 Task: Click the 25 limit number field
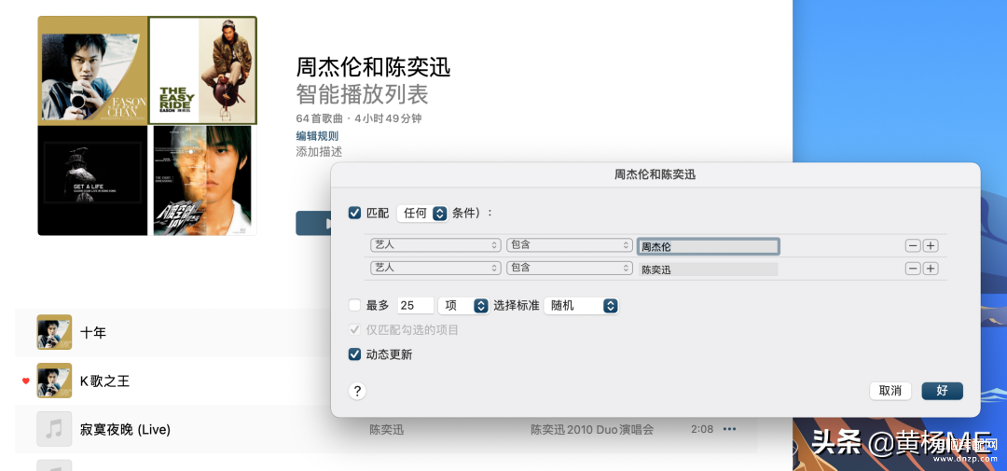[x=416, y=306]
